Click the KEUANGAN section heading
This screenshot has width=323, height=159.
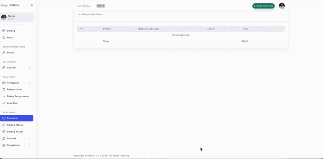pos(9,77)
